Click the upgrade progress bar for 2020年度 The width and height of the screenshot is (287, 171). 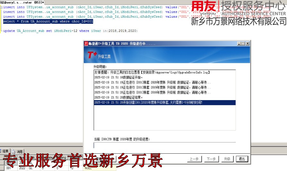pyautogui.click(x=165, y=145)
